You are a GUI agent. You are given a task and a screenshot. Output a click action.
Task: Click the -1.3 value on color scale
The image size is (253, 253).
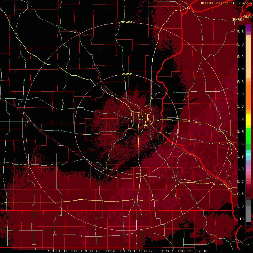coord(240,206)
